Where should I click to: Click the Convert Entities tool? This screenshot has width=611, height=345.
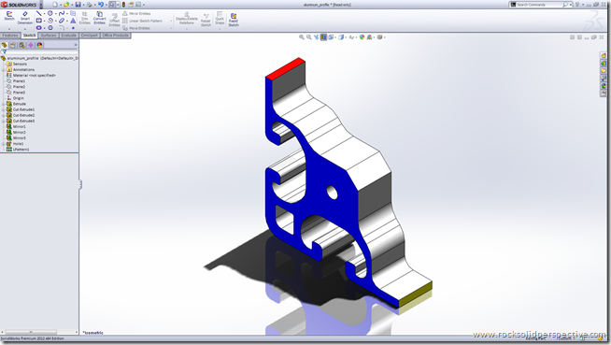point(99,18)
